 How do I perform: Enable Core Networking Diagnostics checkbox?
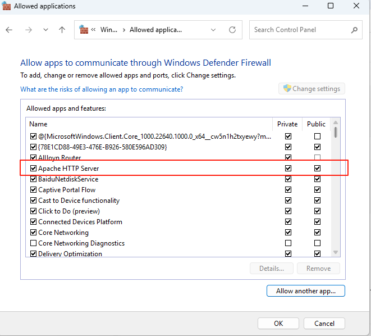[x=33, y=243]
